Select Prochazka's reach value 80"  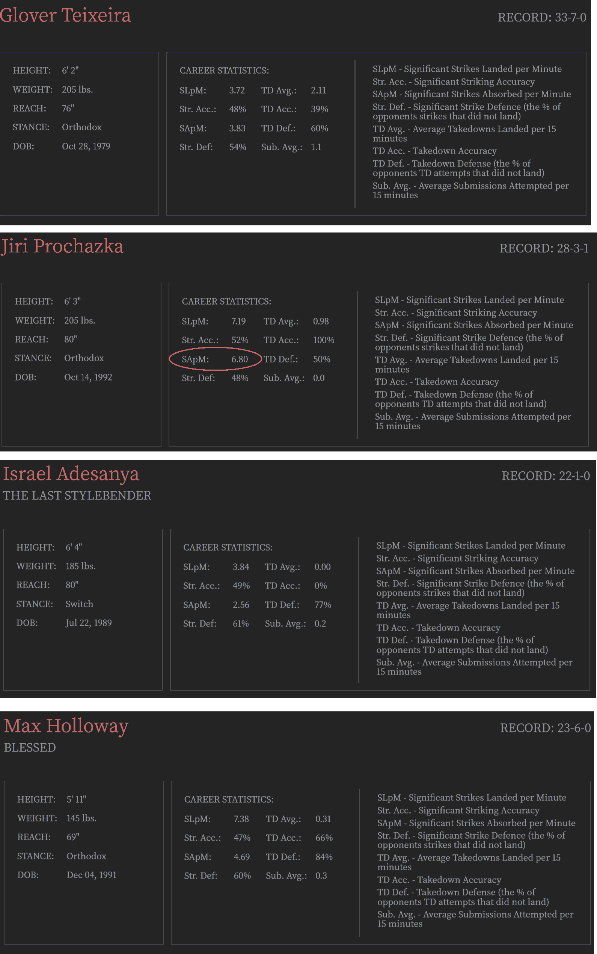(x=71, y=339)
